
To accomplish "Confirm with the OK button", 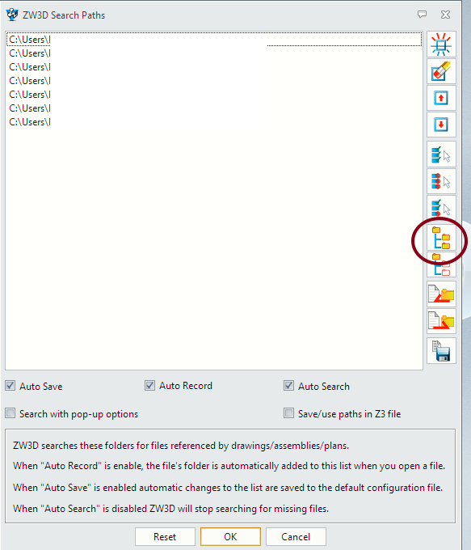I will 230,537.
